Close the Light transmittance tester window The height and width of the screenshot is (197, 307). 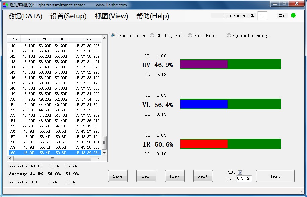click(x=297, y=4)
